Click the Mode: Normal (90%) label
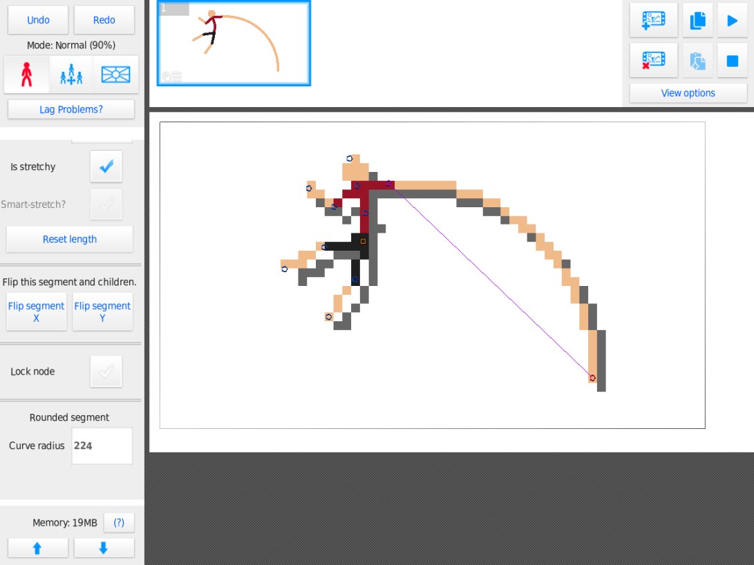 [71, 45]
